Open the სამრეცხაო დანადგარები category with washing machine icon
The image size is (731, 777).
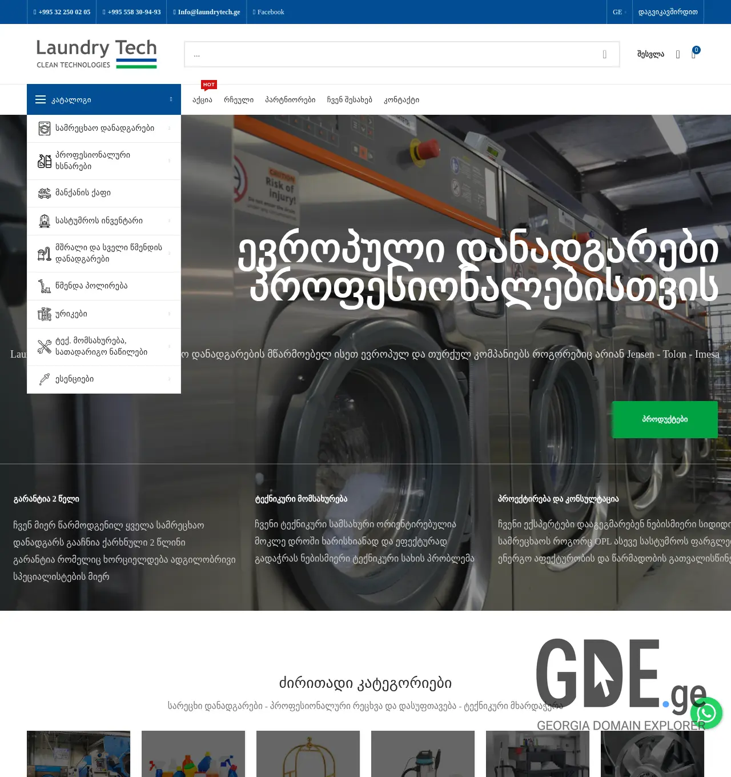click(45, 129)
